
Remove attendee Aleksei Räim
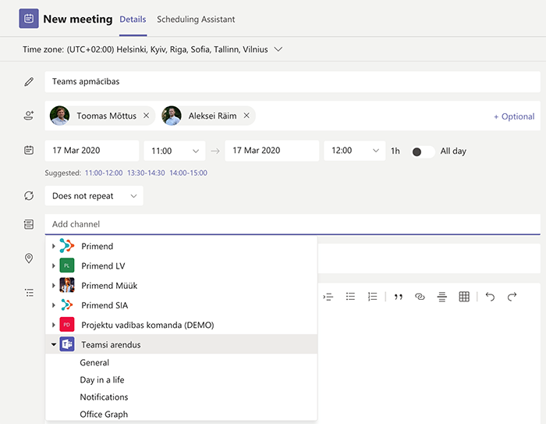point(246,116)
